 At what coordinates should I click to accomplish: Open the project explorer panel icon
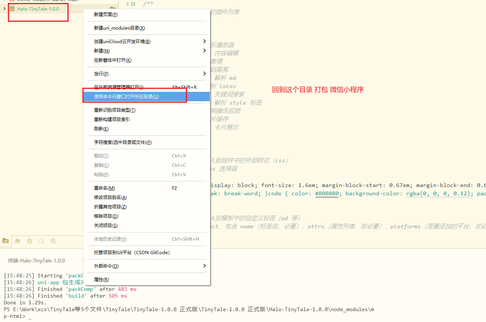(x=6, y=241)
